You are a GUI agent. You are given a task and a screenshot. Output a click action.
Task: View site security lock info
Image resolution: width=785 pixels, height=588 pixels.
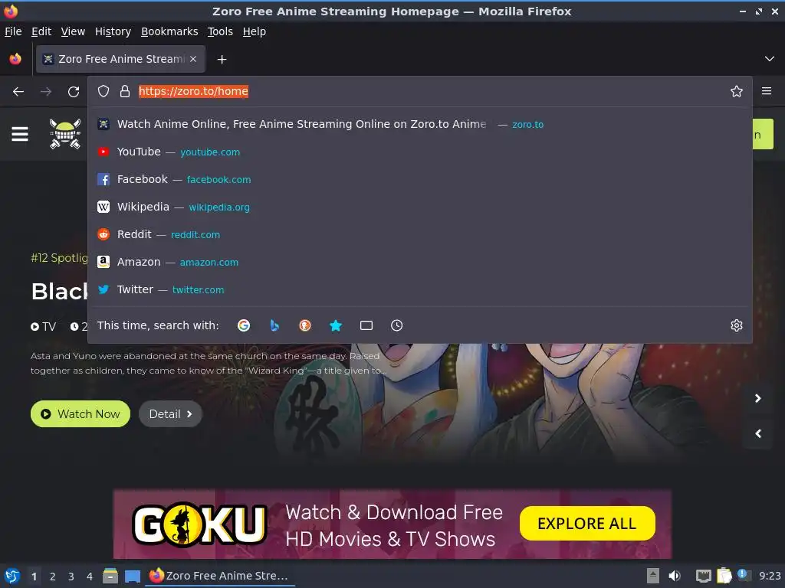tap(125, 91)
